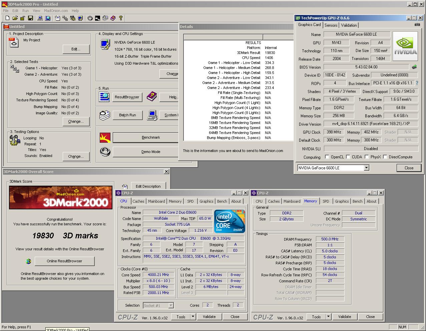Click the globe icon beside Online ResultBrowser
Image resolution: width=426 pixels, height=331 pixels.
pyautogui.click(x=28, y=261)
